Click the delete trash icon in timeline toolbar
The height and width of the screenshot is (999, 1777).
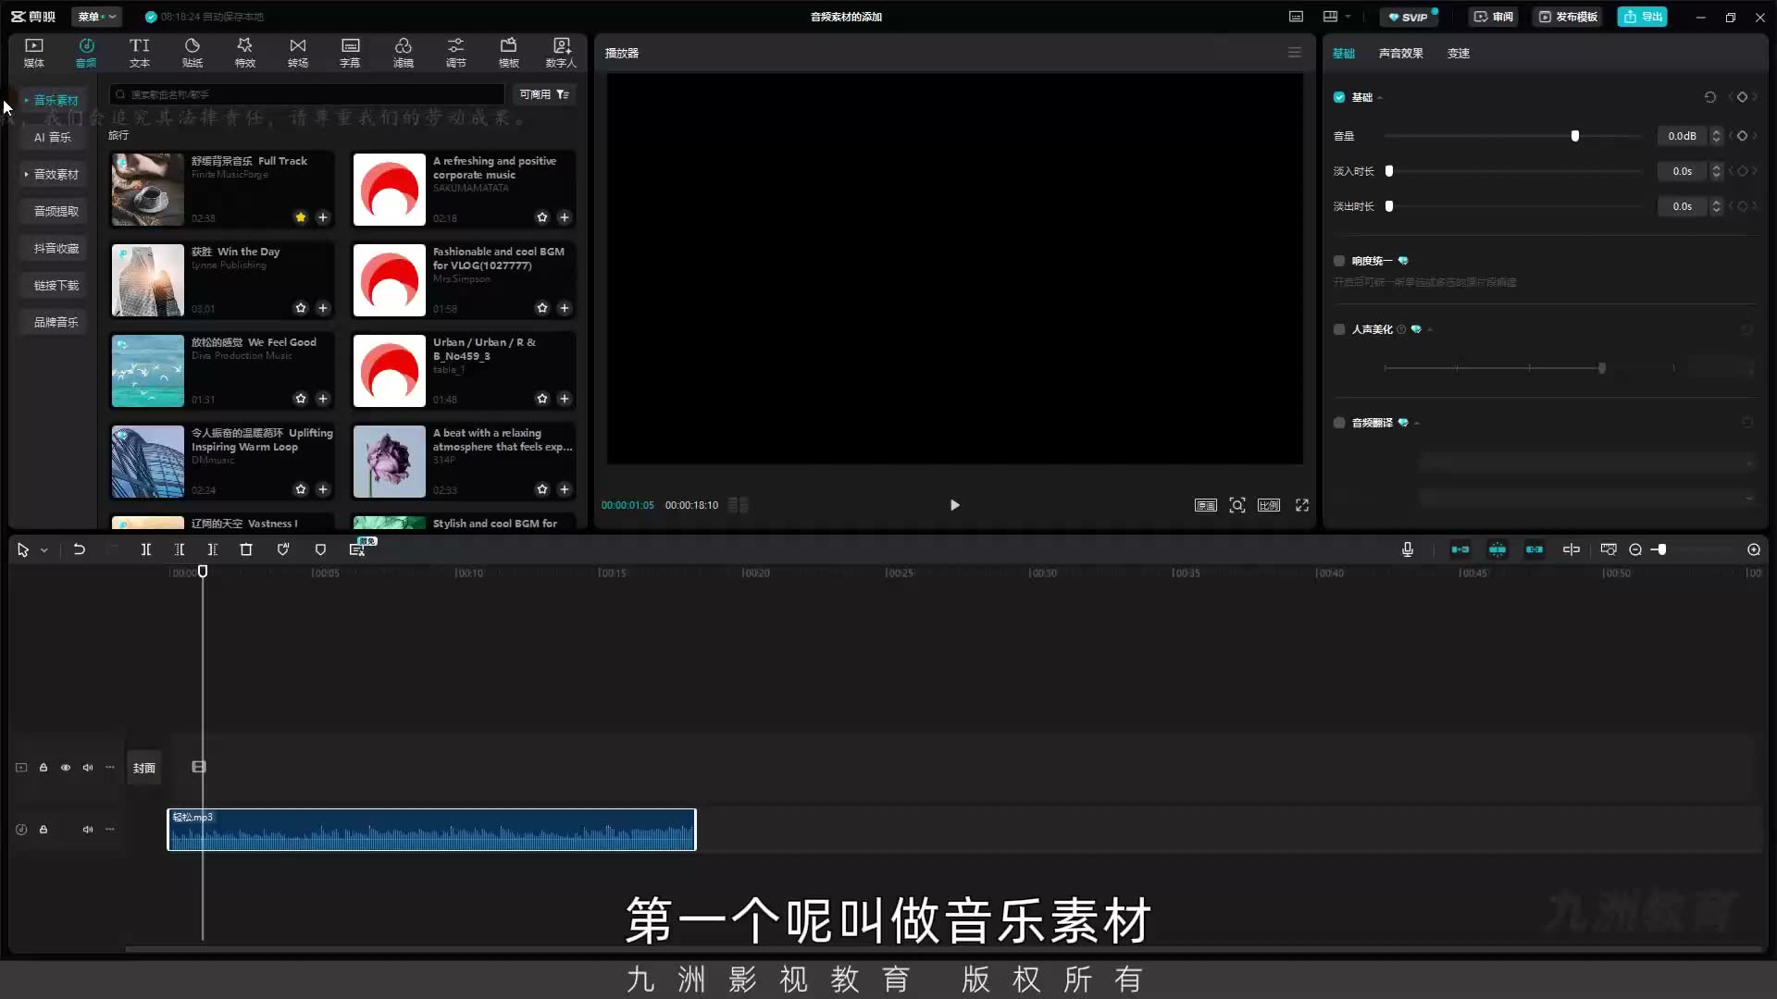(246, 549)
